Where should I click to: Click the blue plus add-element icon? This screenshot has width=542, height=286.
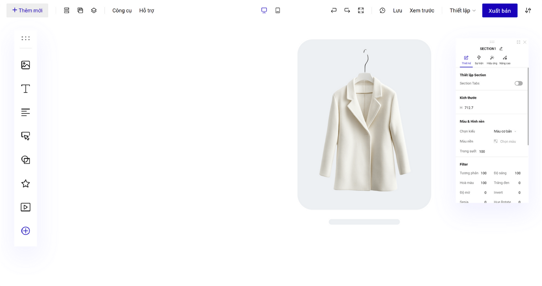25,231
